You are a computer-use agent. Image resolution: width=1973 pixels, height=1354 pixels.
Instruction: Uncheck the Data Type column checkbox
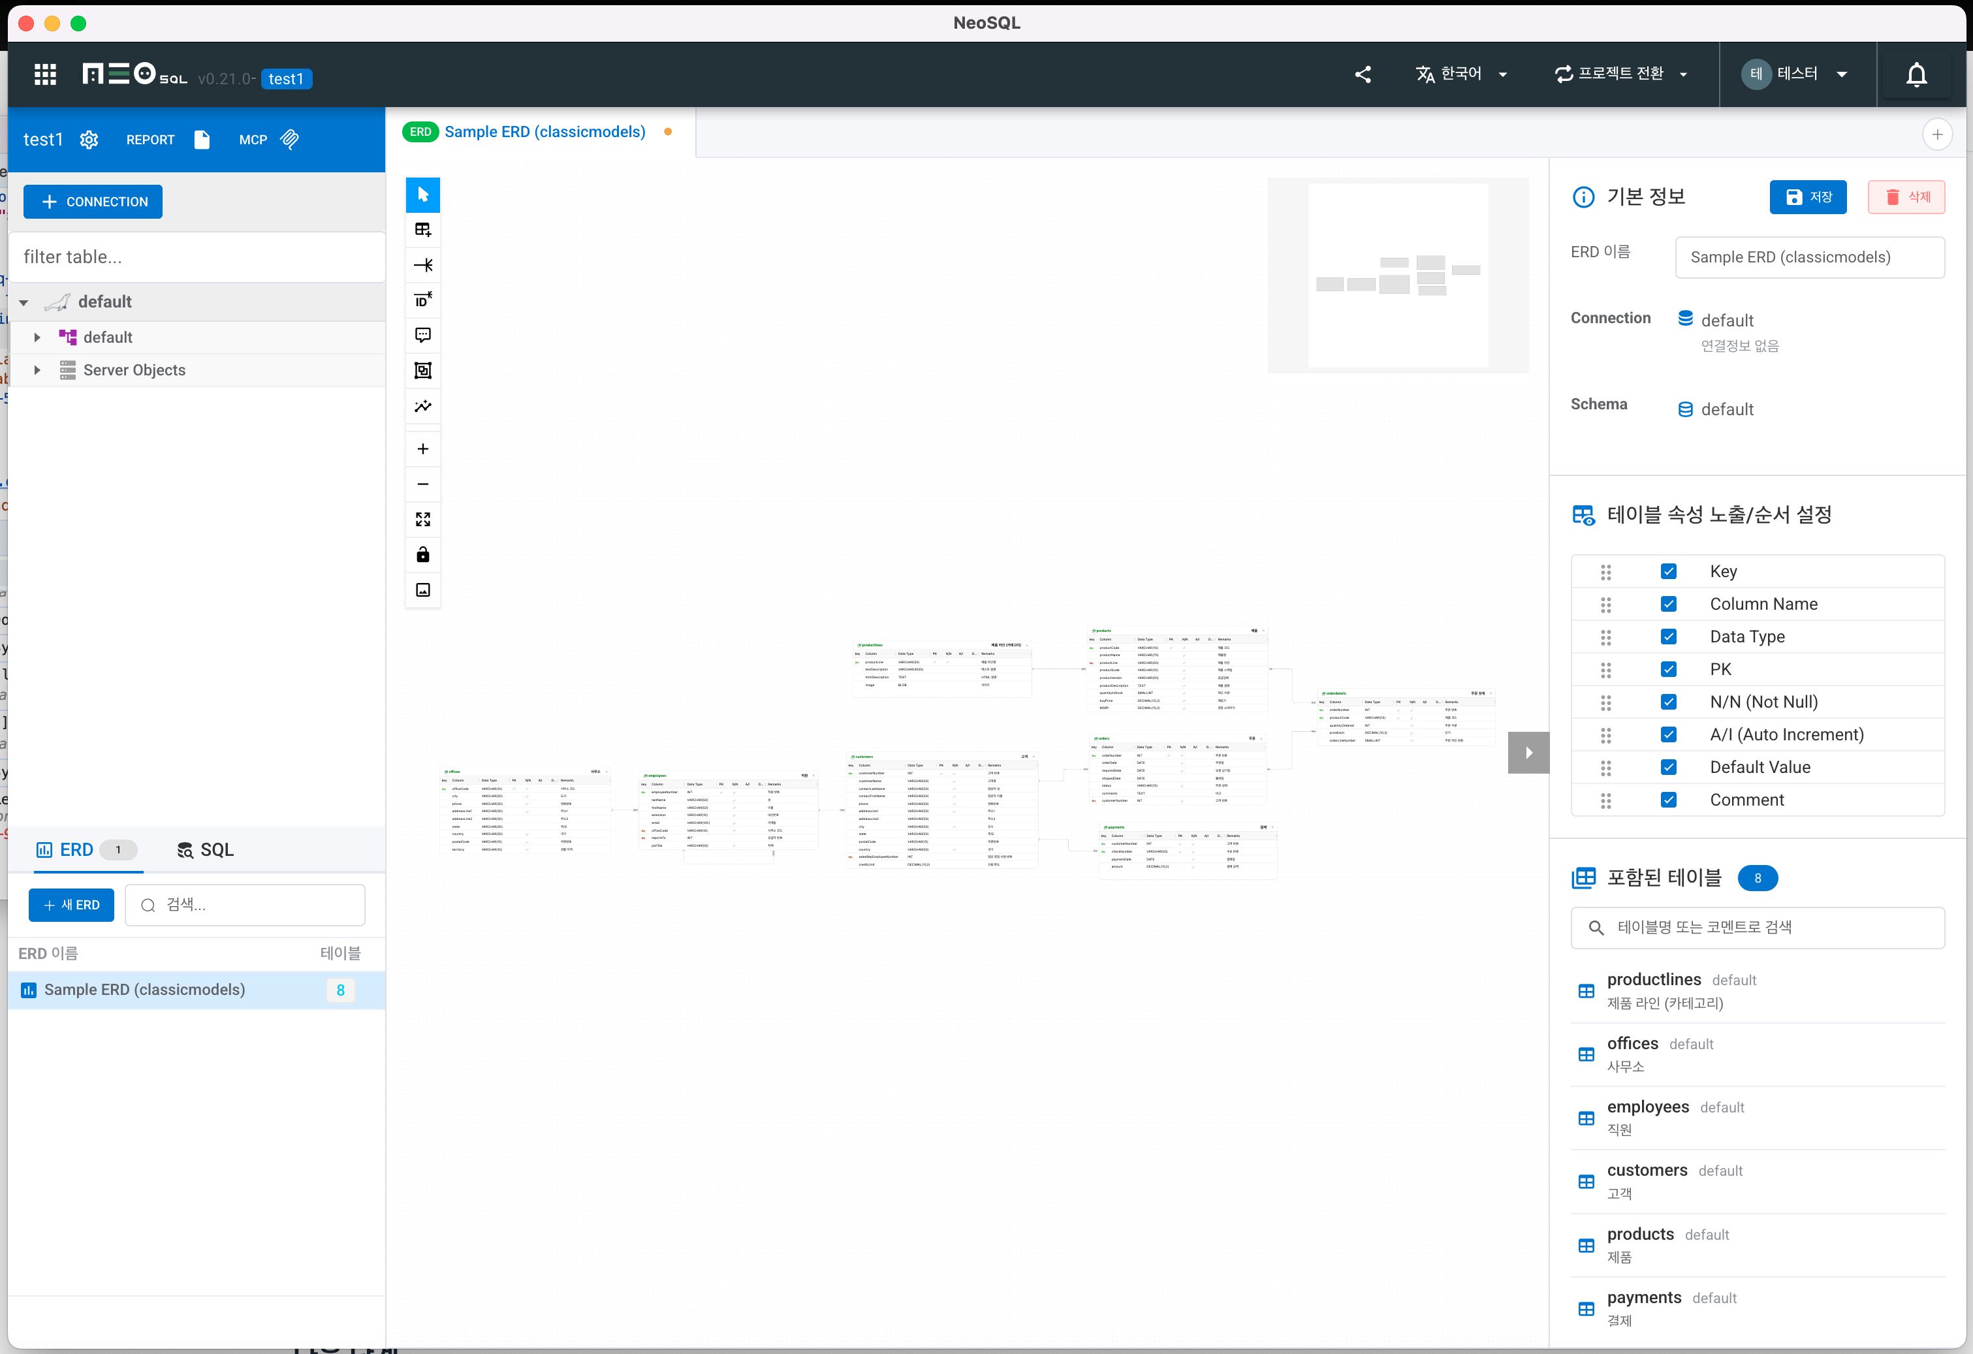tap(1667, 636)
